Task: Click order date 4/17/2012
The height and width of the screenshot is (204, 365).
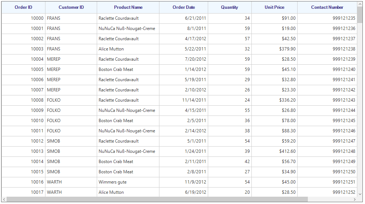Action: (184, 38)
